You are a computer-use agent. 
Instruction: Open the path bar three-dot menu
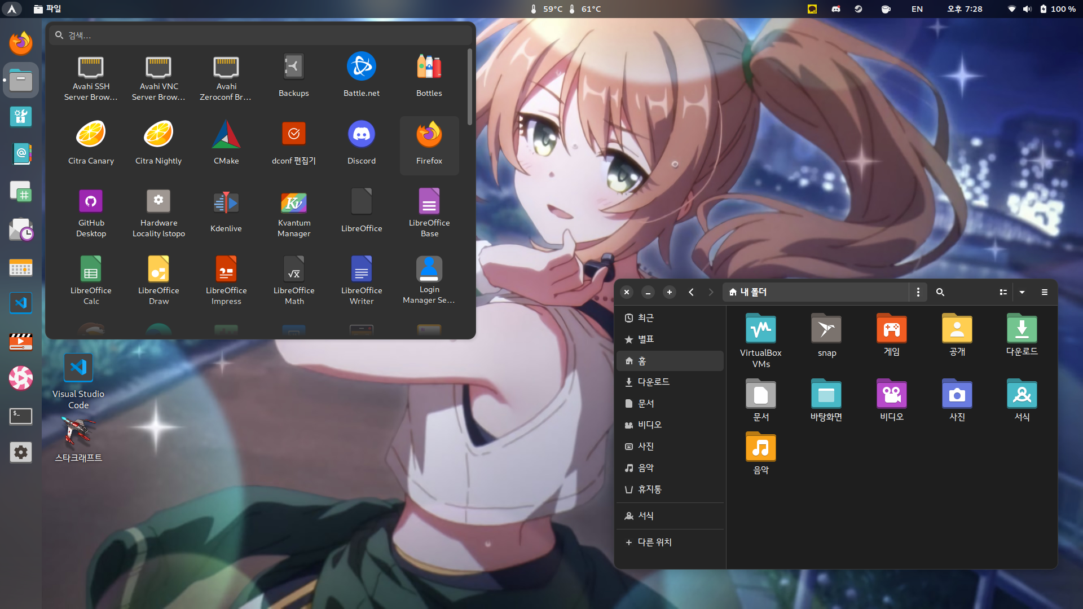(x=918, y=292)
